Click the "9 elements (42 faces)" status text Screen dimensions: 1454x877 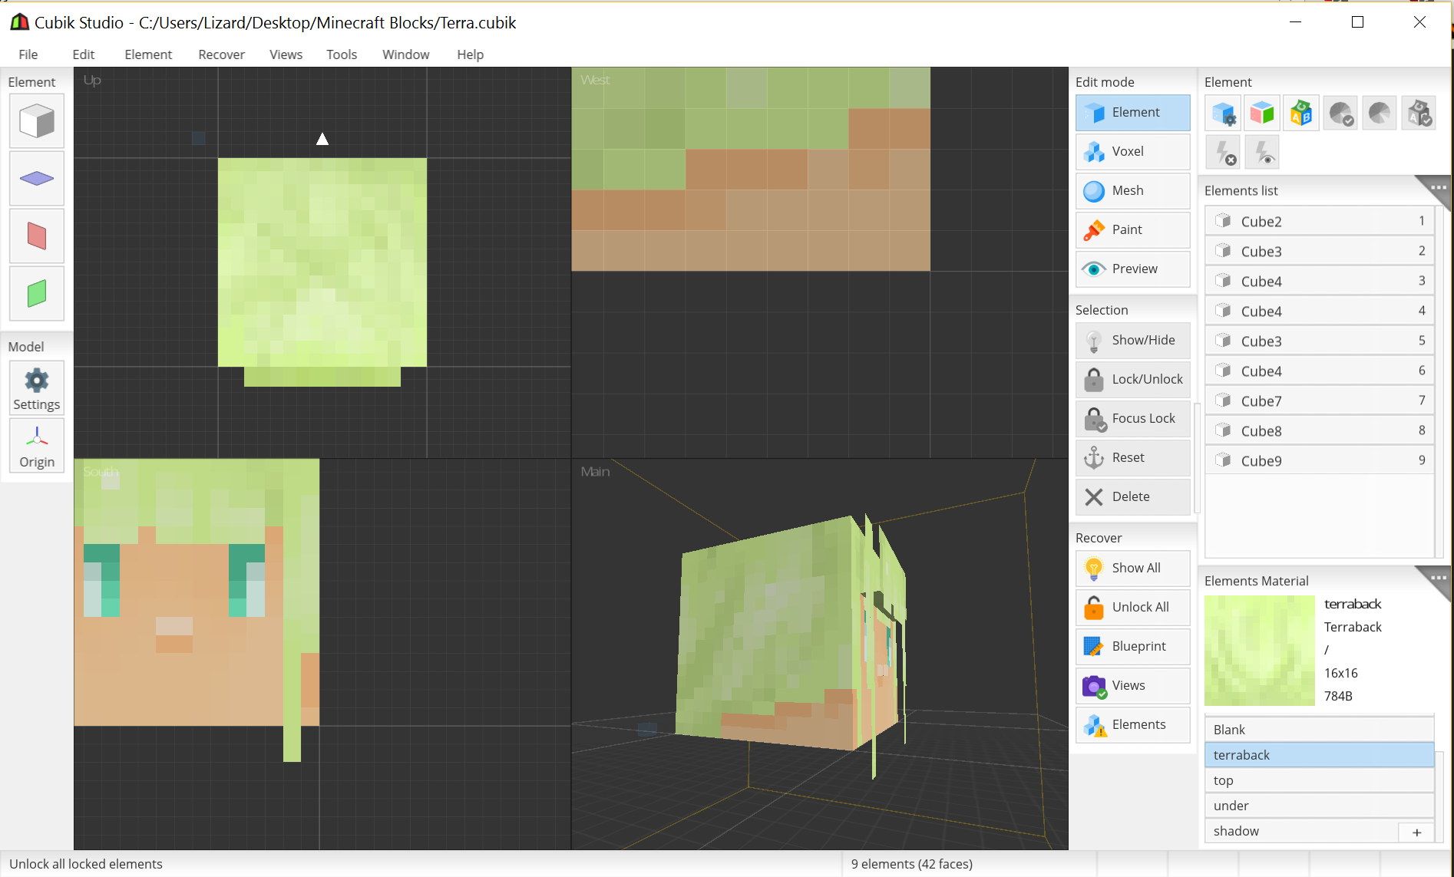911,864
